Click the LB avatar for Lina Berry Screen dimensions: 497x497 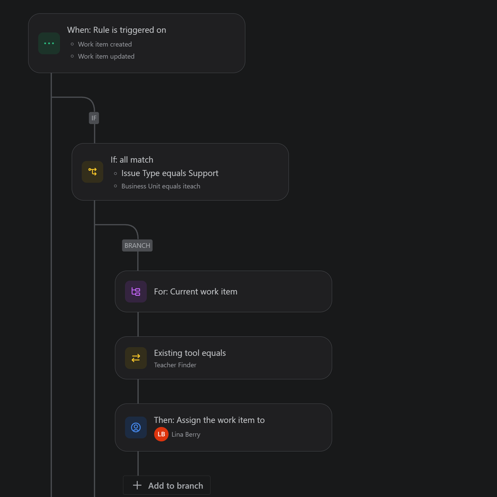click(161, 434)
